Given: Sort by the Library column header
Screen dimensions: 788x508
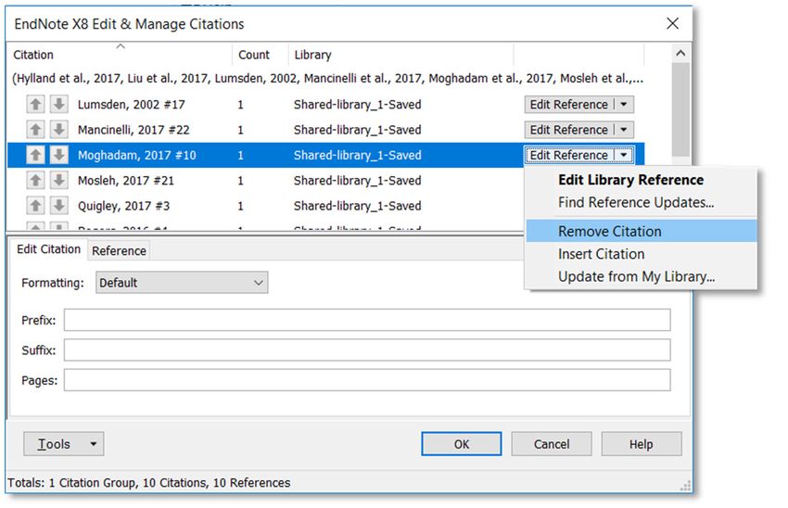Looking at the screenshot, I should pyautogui.click(x=401, y=55).
